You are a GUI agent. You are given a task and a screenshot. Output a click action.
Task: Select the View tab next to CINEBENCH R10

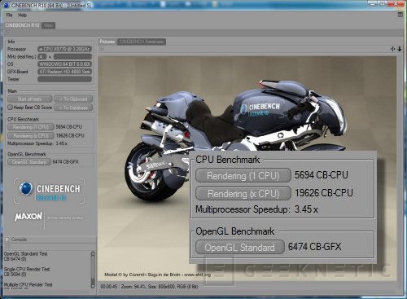point(48,25)
